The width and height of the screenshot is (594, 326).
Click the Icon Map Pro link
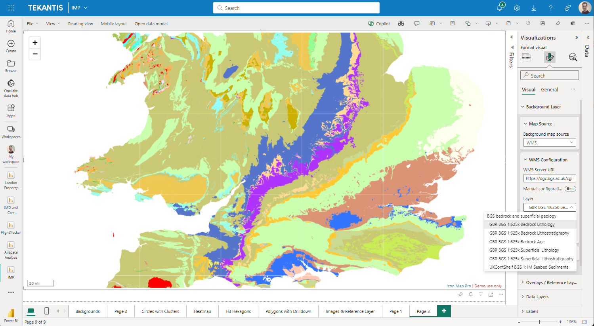[x=458, y=286]
